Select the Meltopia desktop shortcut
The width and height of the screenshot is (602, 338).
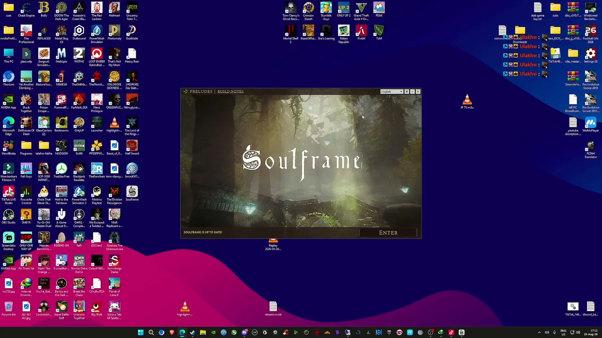tap(62, 56)
